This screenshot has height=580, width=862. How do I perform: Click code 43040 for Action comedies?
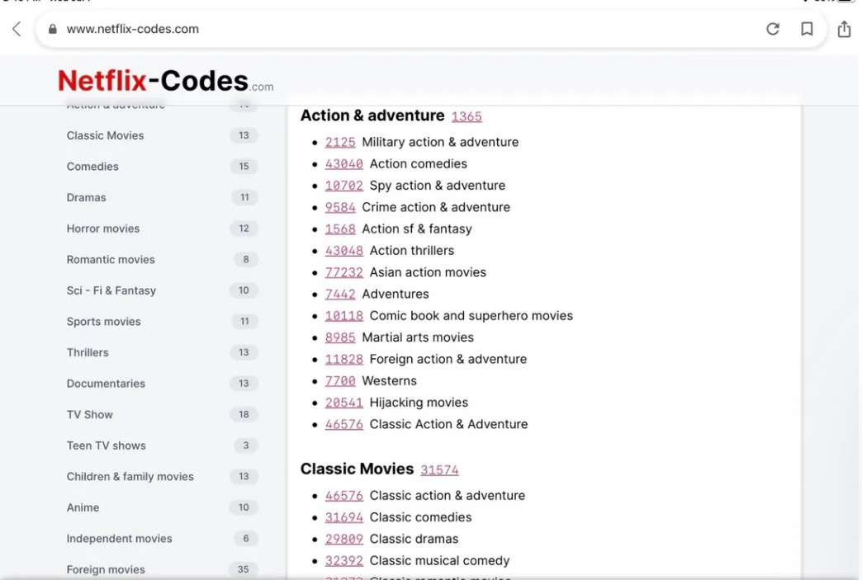click(343, 164)
